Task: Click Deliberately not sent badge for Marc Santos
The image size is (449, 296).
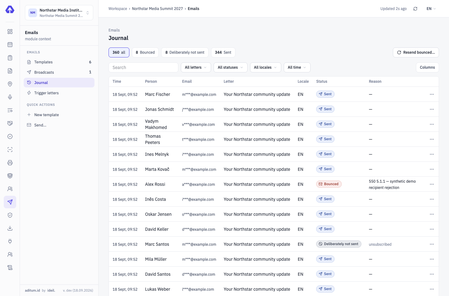Action: point(339,244)
